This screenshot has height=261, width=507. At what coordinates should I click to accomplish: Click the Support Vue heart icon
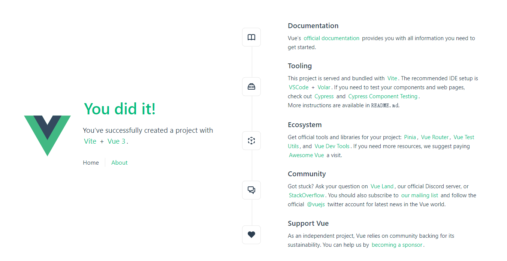pyautogui.click(x=251, y=235)
